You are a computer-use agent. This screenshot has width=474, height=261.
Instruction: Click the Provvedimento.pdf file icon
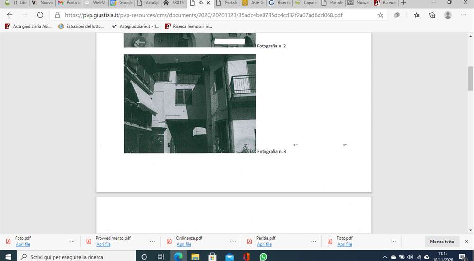(89, 242)
